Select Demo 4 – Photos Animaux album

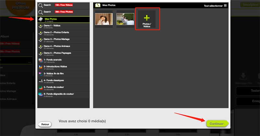pyautogui.click(x=57, y=47)
